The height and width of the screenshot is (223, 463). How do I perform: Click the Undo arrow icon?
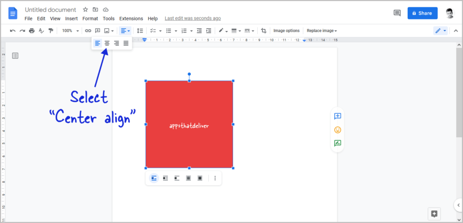[x=13, y=31]
